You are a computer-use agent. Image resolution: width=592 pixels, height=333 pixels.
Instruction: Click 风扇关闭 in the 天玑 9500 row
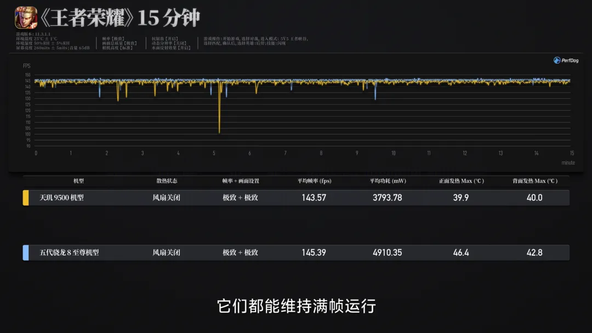(x=166, y=197)
